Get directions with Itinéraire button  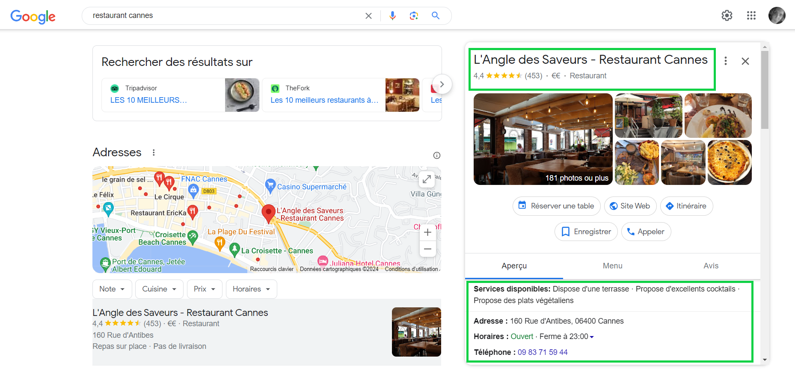tap(686, 206)
